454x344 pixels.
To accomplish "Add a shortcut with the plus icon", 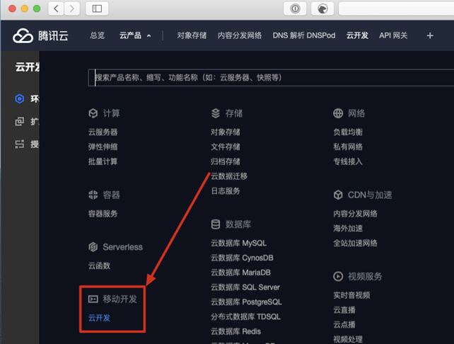I will (430, 35).
